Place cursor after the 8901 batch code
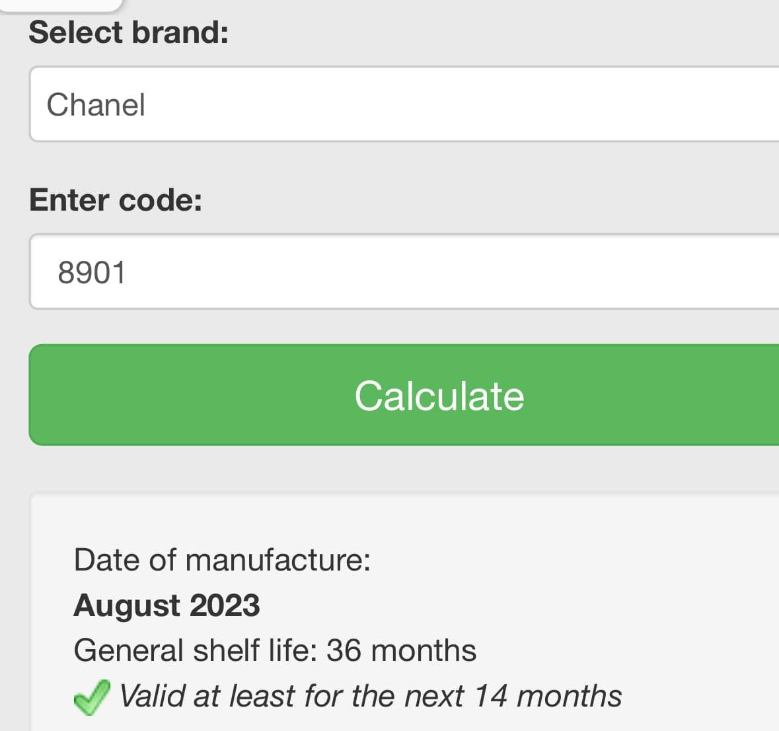Image resolution: width=779 pixels, height=731 pixels. pyautogui.click(x=127, y=272)
